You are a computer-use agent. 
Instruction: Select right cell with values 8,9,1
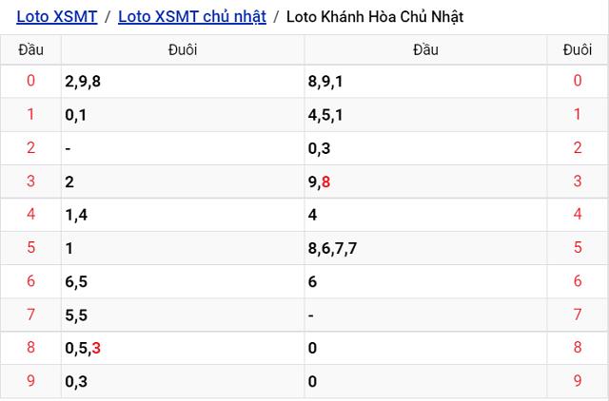[x=325, y=82]
